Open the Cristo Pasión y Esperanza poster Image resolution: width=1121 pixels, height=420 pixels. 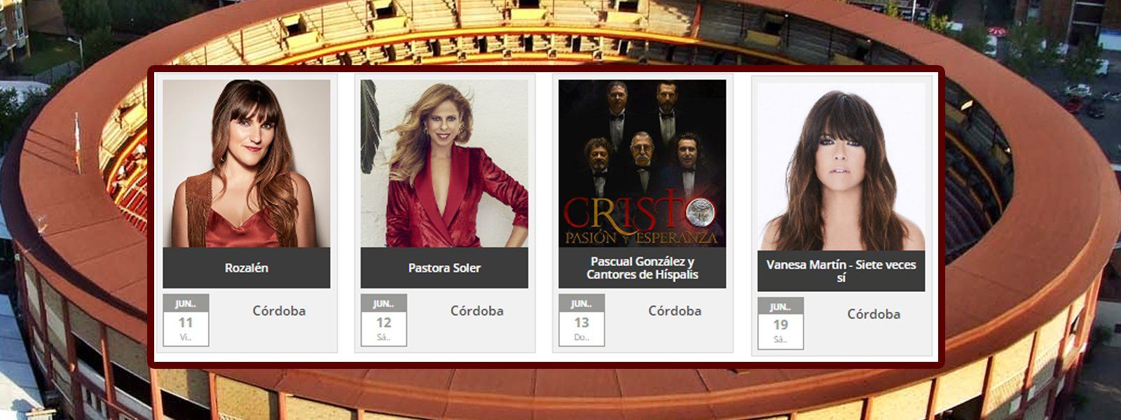(x=642, y=163)
